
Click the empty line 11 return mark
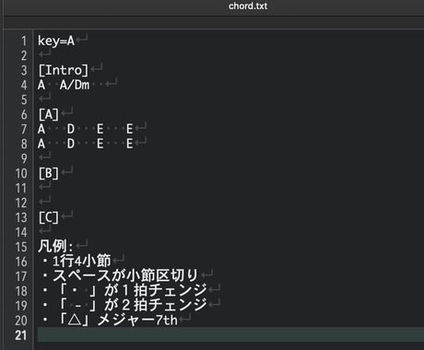point(45,186)
